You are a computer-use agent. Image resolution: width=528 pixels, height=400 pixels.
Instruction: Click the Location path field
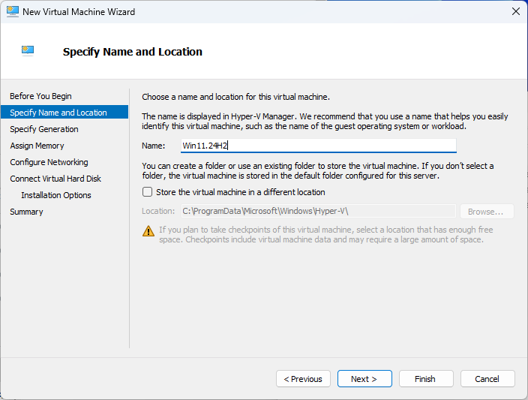coord(319,212)
